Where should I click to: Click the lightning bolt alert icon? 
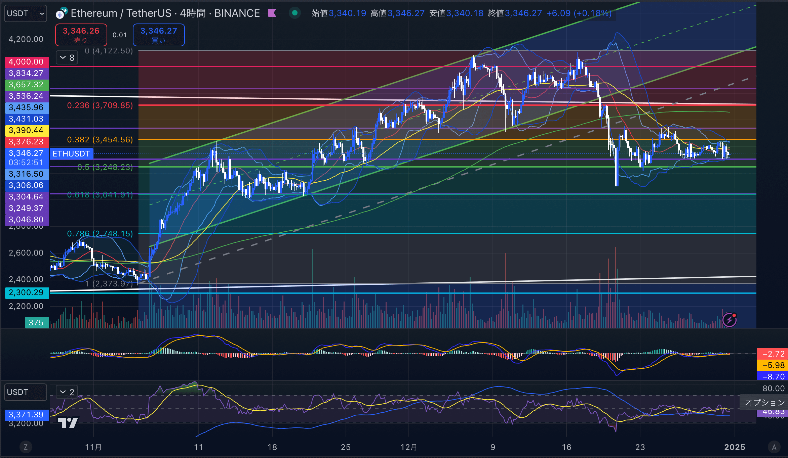(730, 320)
